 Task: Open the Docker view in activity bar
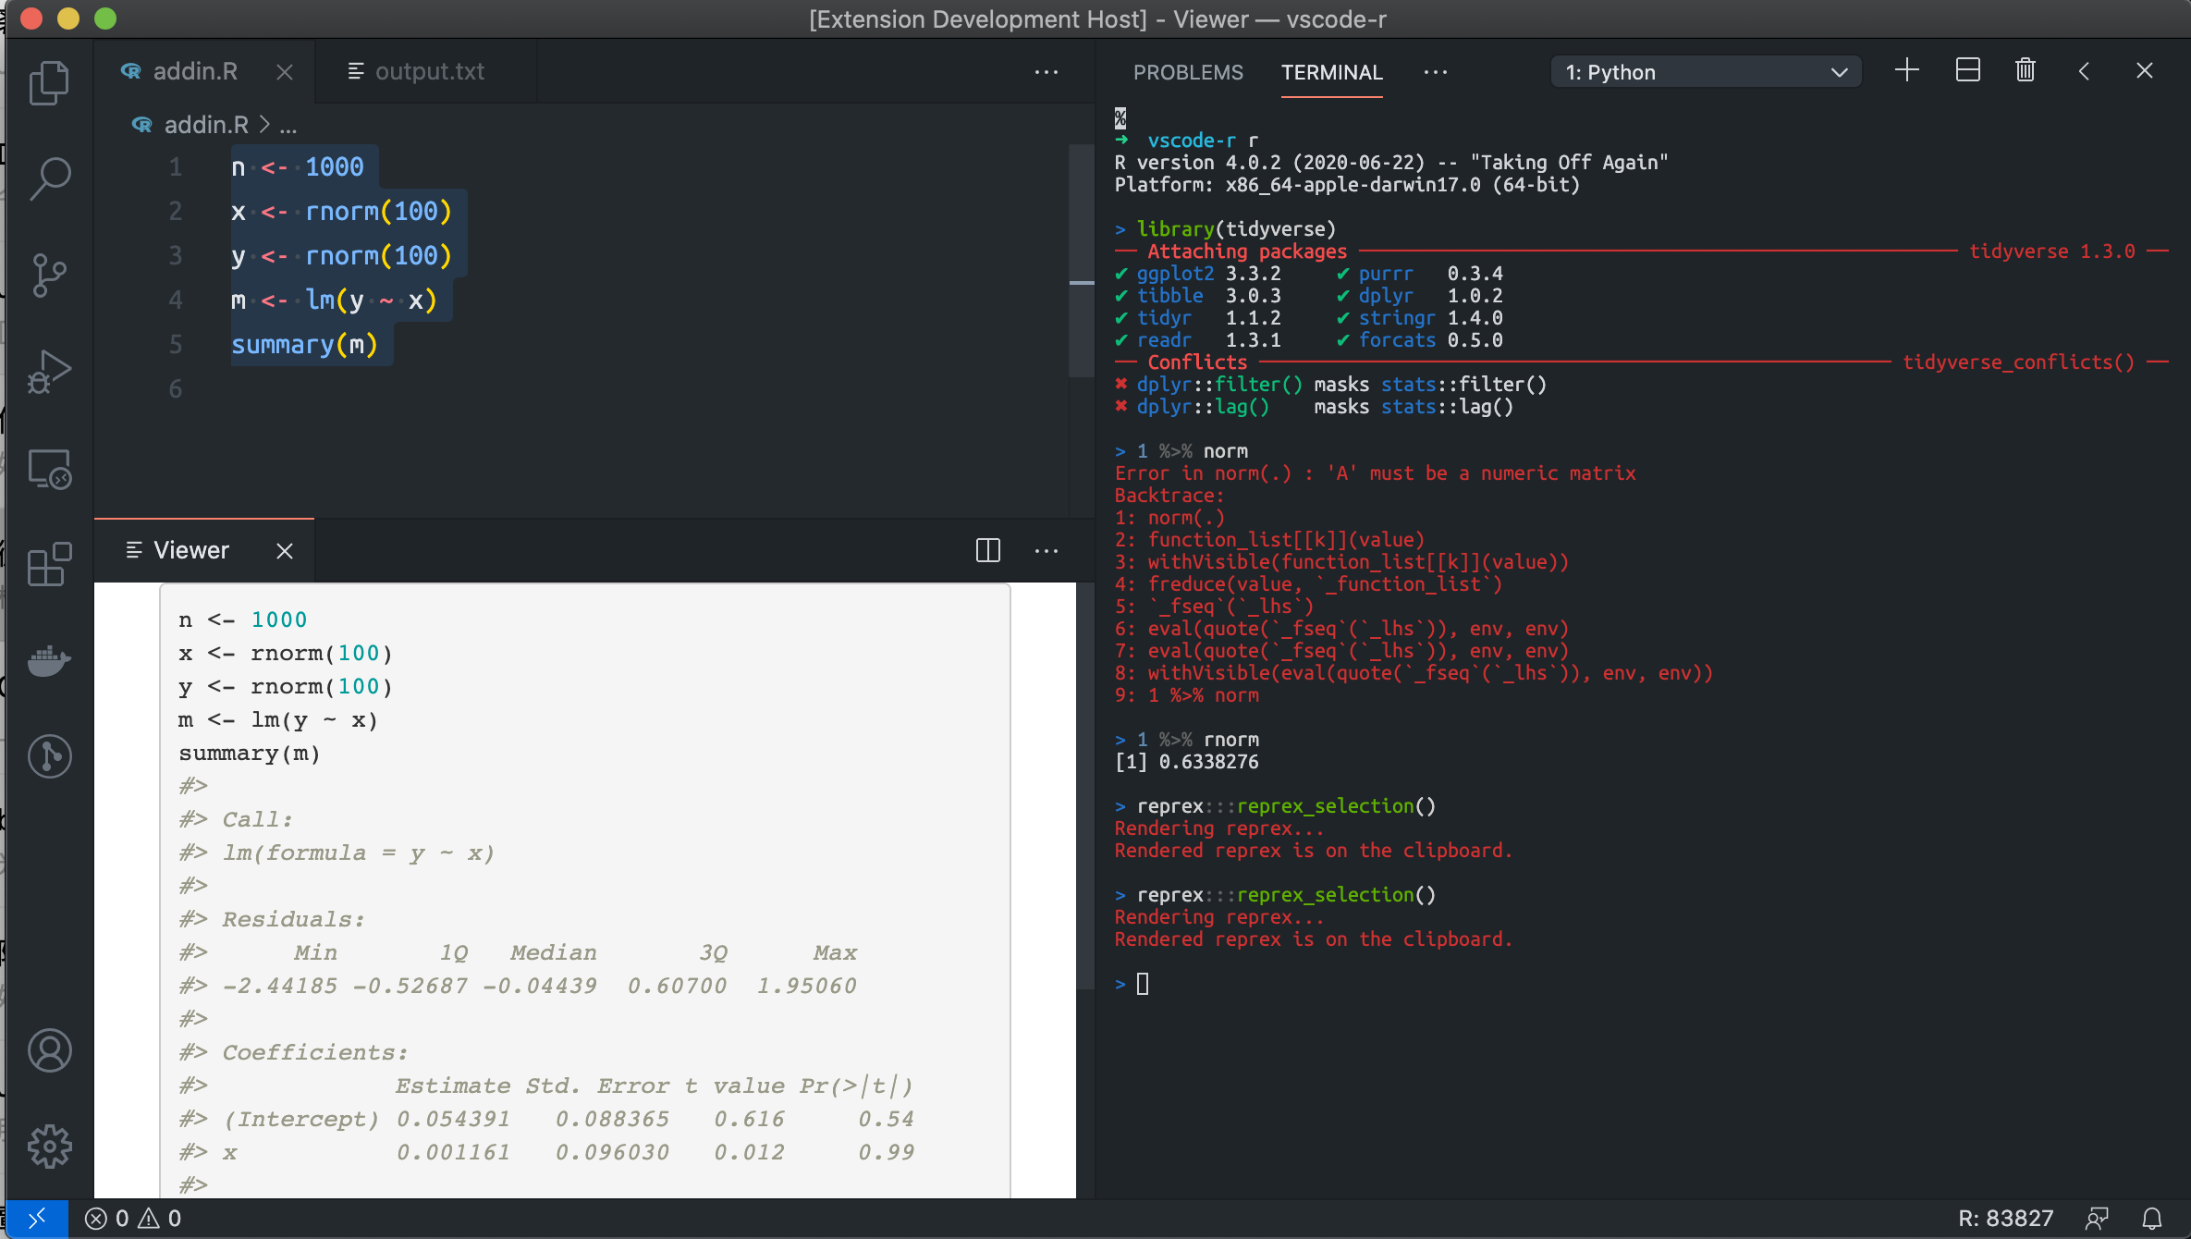point(50,660)
